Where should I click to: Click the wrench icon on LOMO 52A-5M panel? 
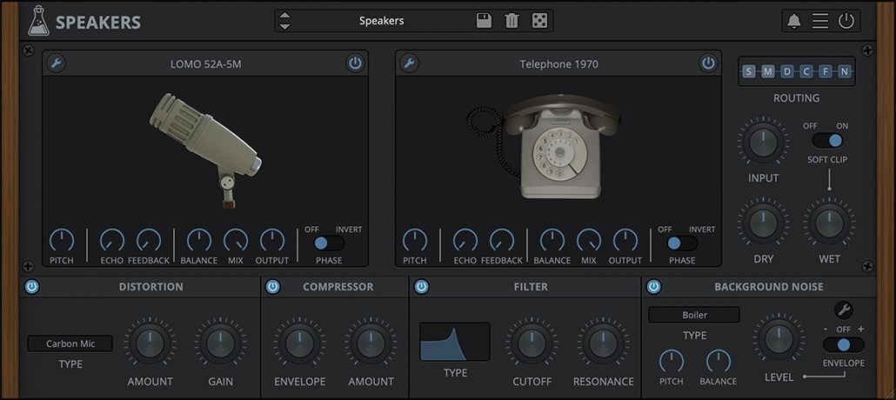pyautogui.click(x=56, y=63)
